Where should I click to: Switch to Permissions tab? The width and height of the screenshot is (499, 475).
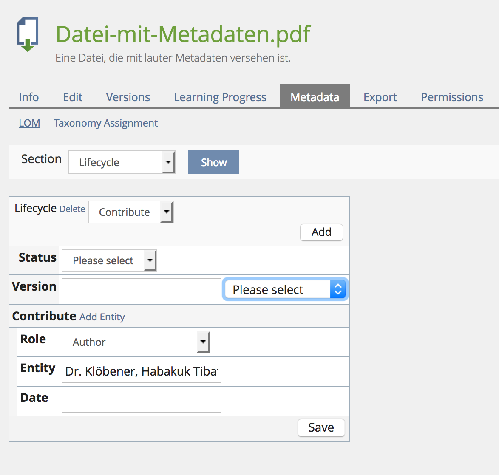click(x=452, y=97)
